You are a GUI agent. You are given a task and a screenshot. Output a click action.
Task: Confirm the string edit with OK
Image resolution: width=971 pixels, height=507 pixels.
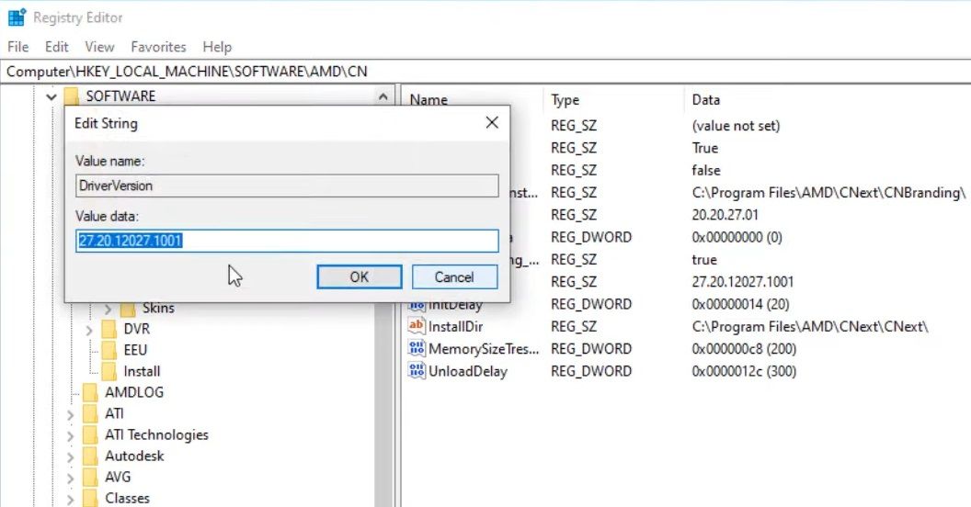[359, 276]
